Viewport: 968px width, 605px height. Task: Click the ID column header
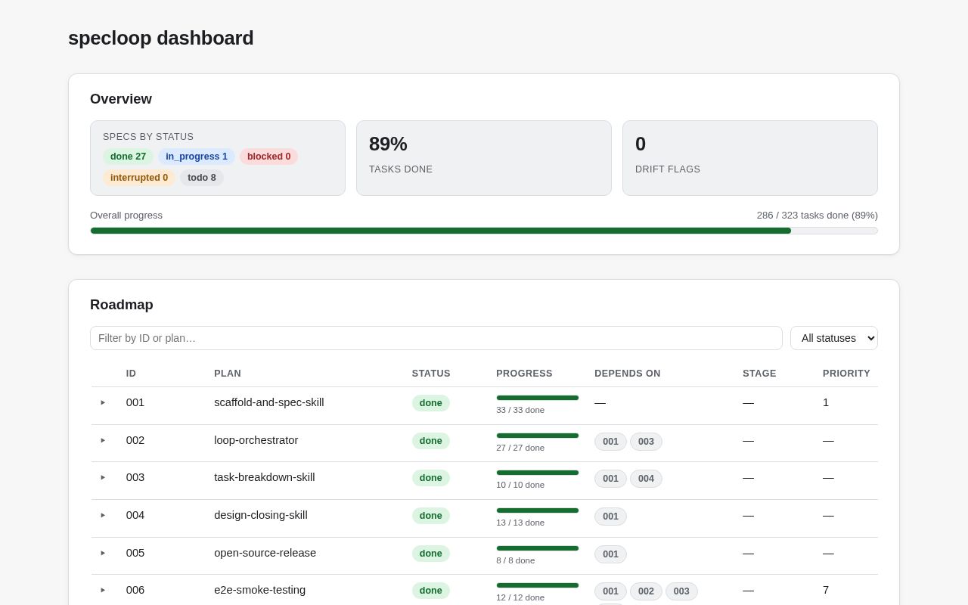tap(131, 374)
